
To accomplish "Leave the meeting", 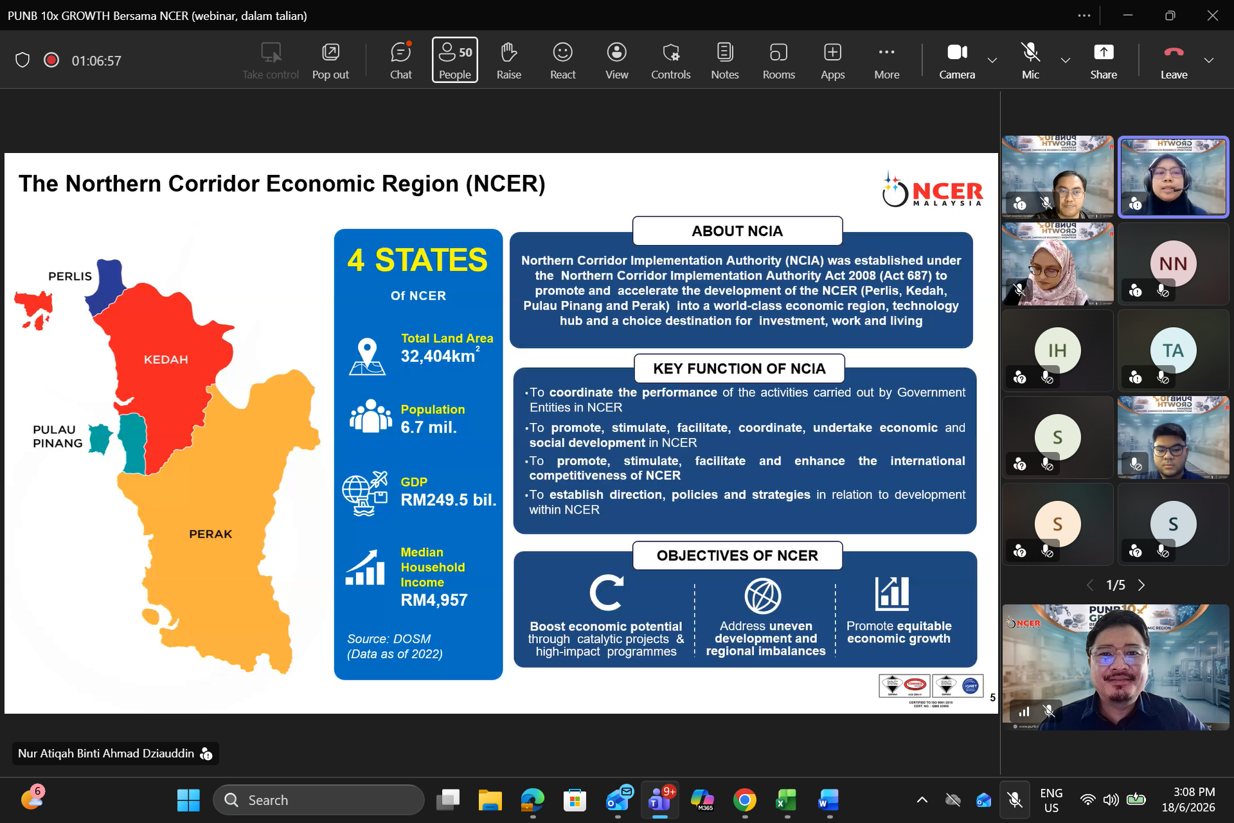I will (1174, 60).
